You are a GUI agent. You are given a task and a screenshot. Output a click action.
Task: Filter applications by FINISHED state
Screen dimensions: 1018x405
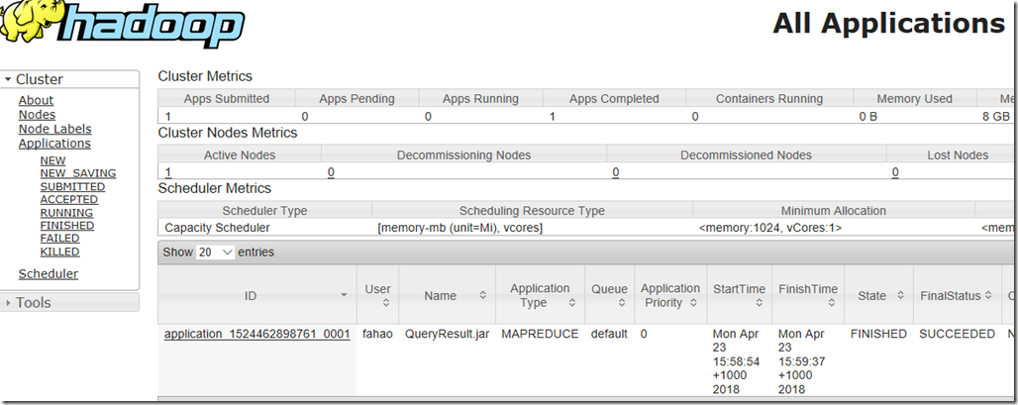67,225
